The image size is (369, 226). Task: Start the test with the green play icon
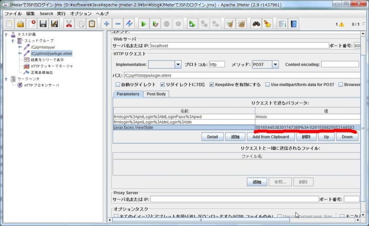(x=144, y=24)
